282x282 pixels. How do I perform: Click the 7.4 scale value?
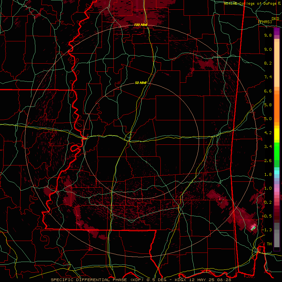(x=268, y=77)
